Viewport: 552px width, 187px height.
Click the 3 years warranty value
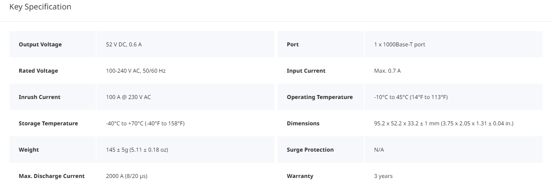[x=383, y=176]
